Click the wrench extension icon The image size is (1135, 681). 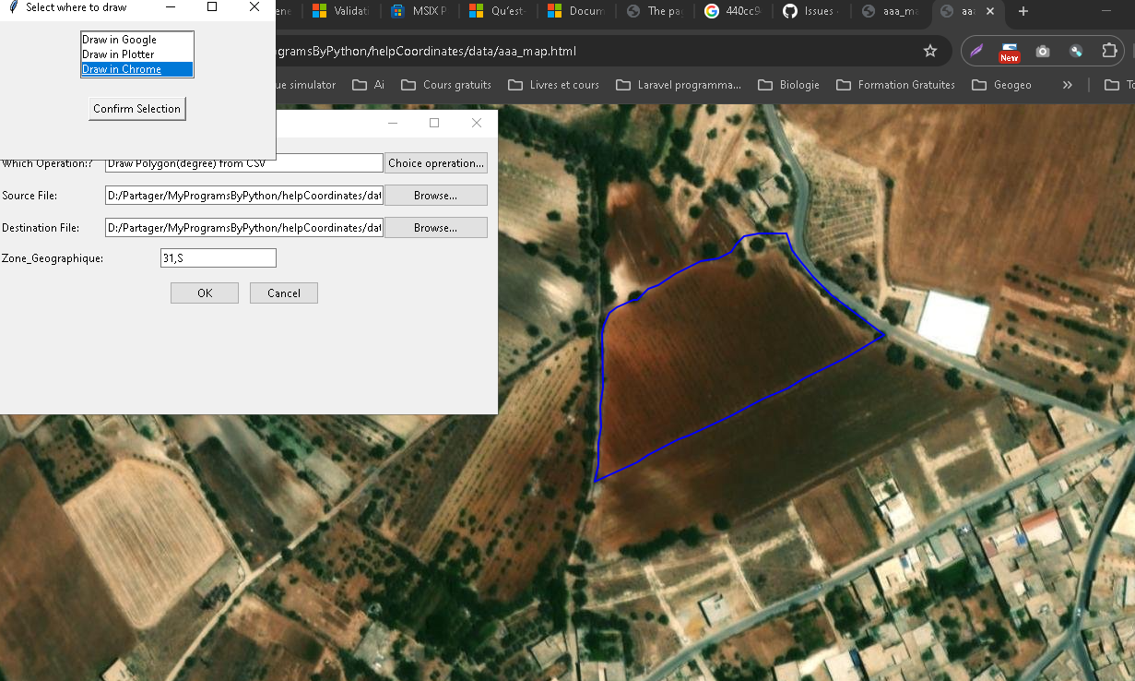pos(1076,51)
